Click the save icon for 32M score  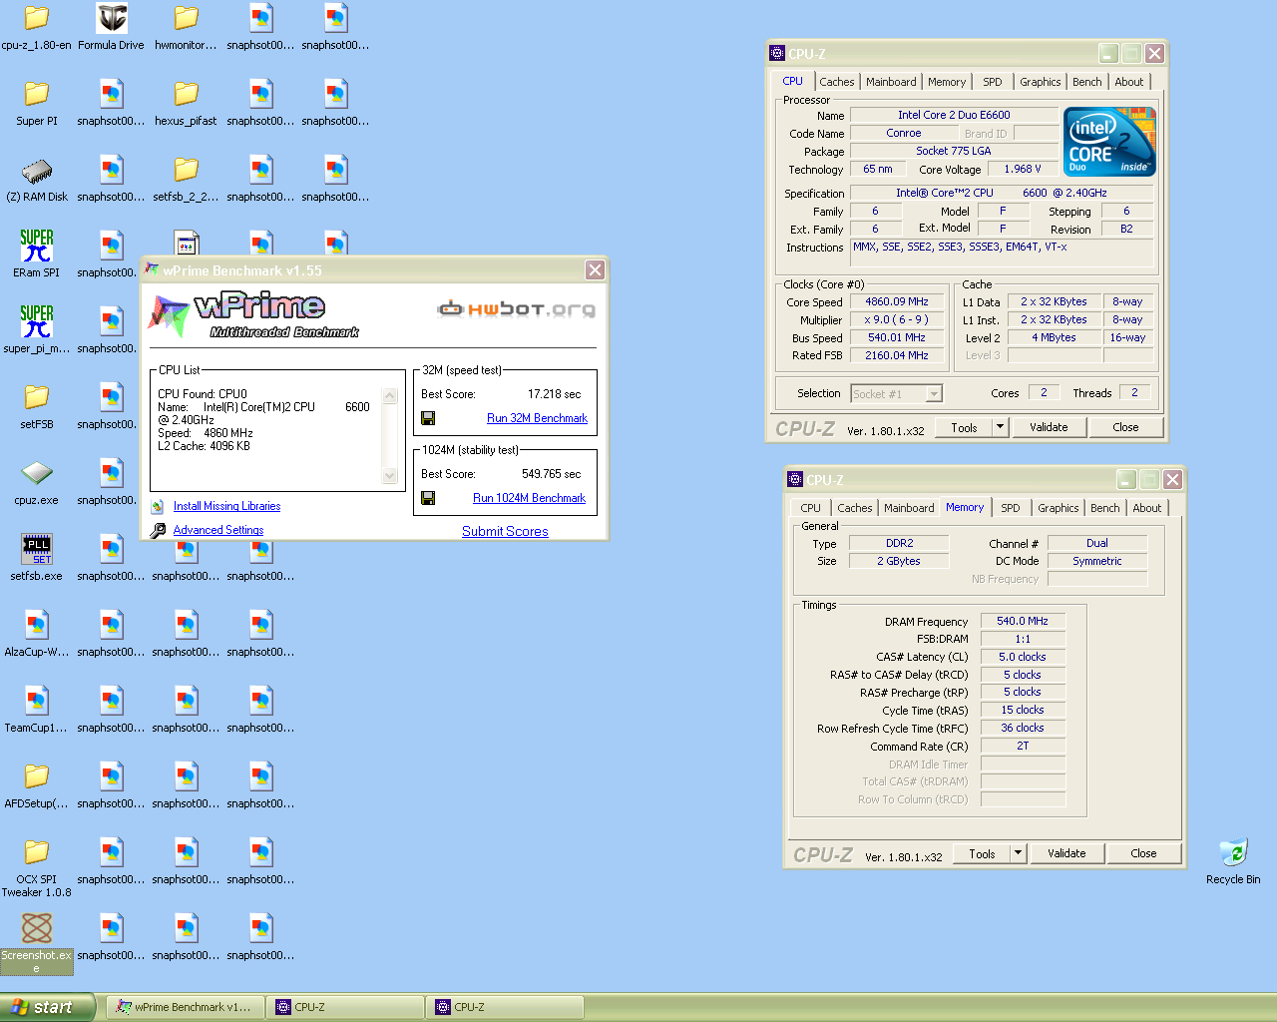click(x=428, y=418)
